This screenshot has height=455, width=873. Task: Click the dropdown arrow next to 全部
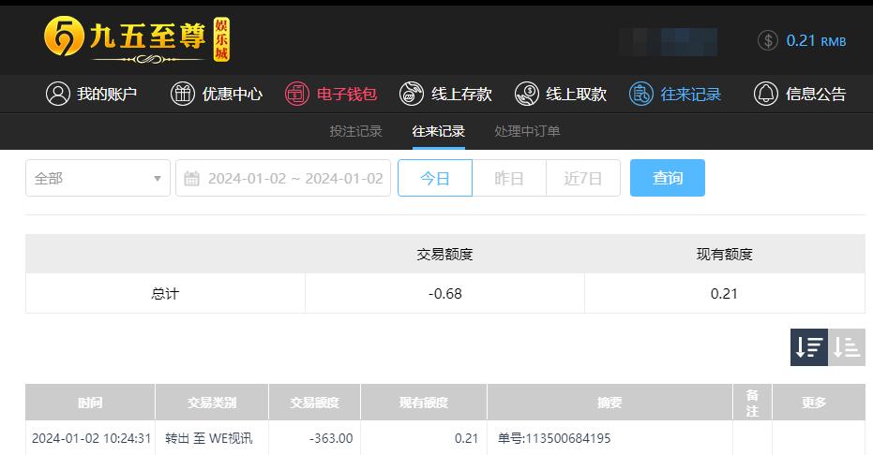[158, 178]
